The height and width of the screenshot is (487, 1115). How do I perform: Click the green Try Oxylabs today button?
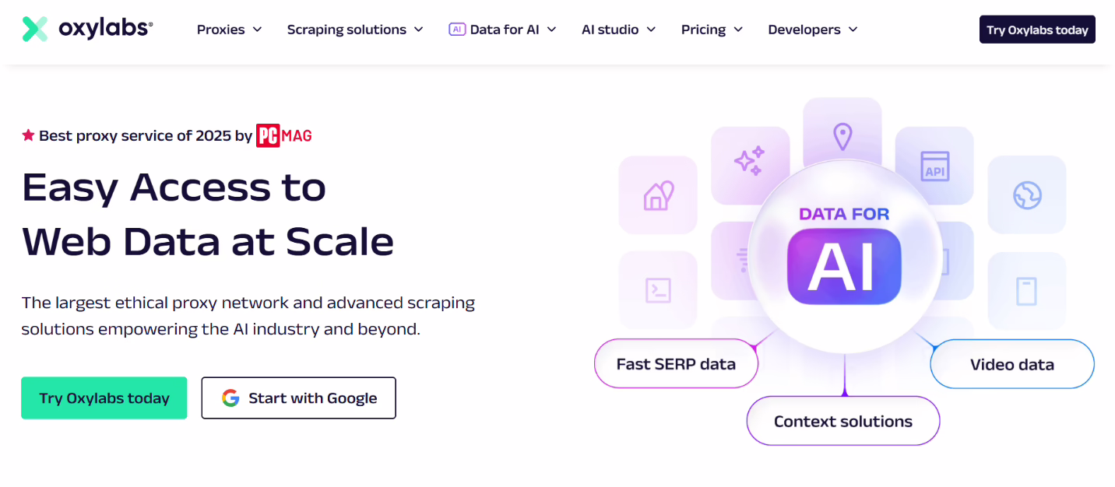coord(104,398)
